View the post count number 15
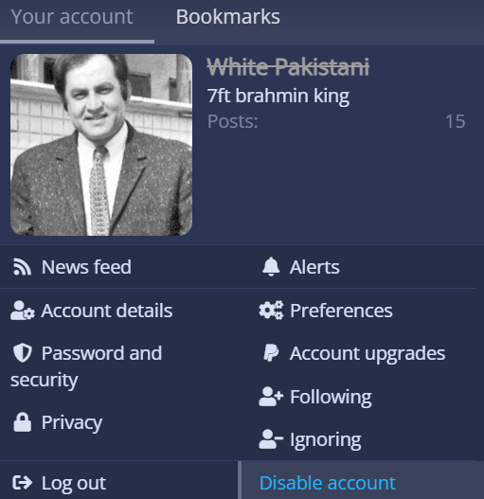The width and height of the screenshot is (484, 499). click(456, 121)
